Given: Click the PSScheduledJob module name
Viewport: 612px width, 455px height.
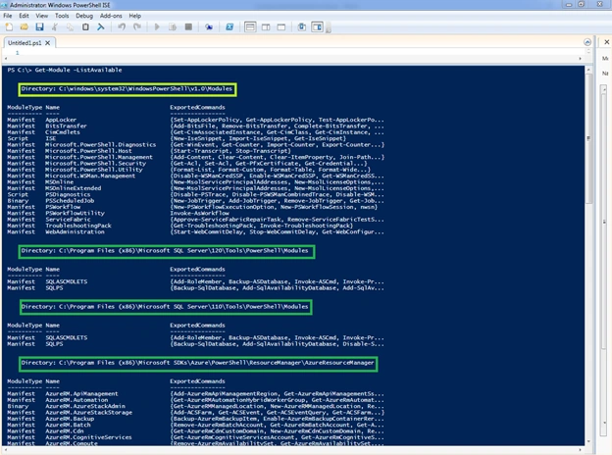Looking at the screenshot, I should click(70, 201).
